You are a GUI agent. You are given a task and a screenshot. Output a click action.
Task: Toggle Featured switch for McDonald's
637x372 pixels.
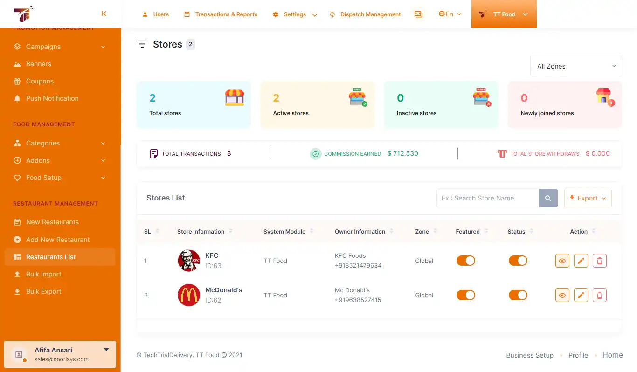click(465, 295)
